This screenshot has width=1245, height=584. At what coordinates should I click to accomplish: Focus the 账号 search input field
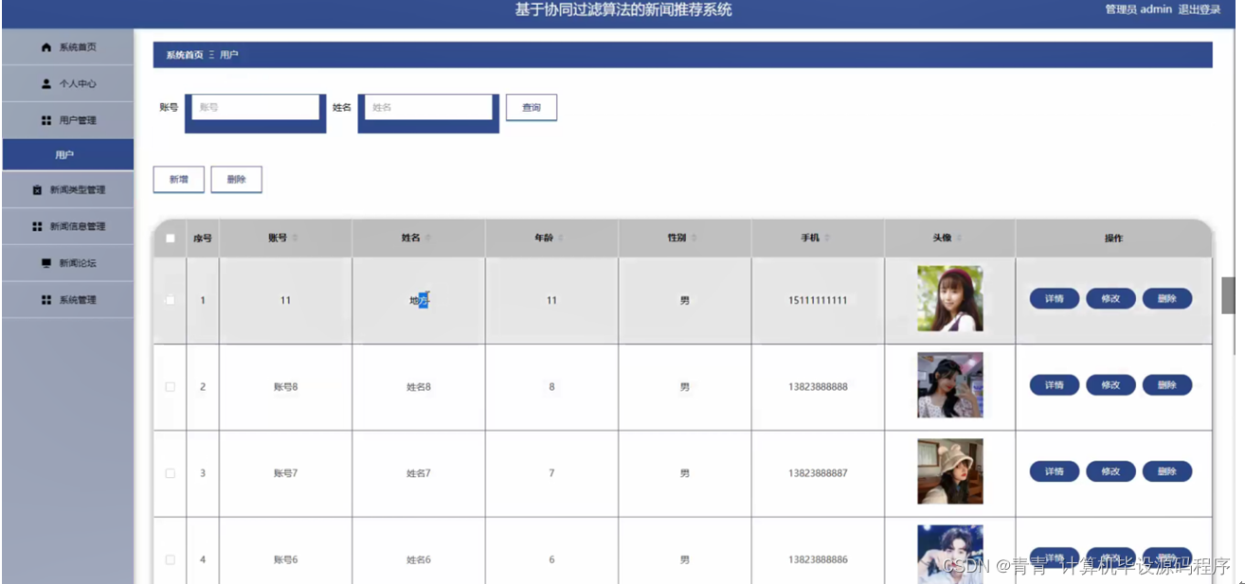(x=255, y=108)
